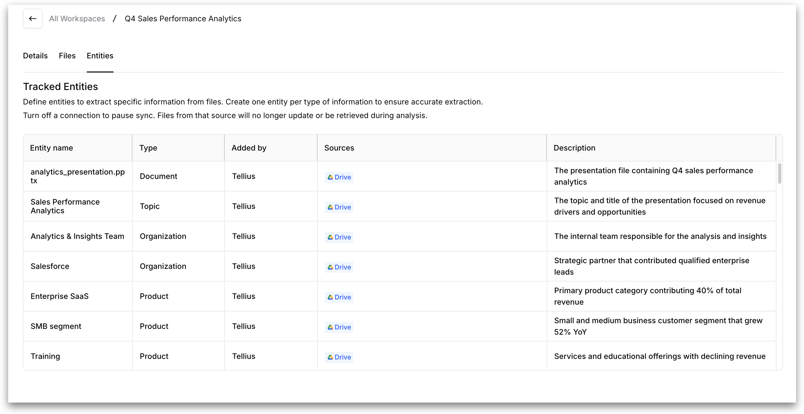Select the Enterprise SaaS entity row
The height and width of the screenshot is (414, 804).
tap(60, 296)
